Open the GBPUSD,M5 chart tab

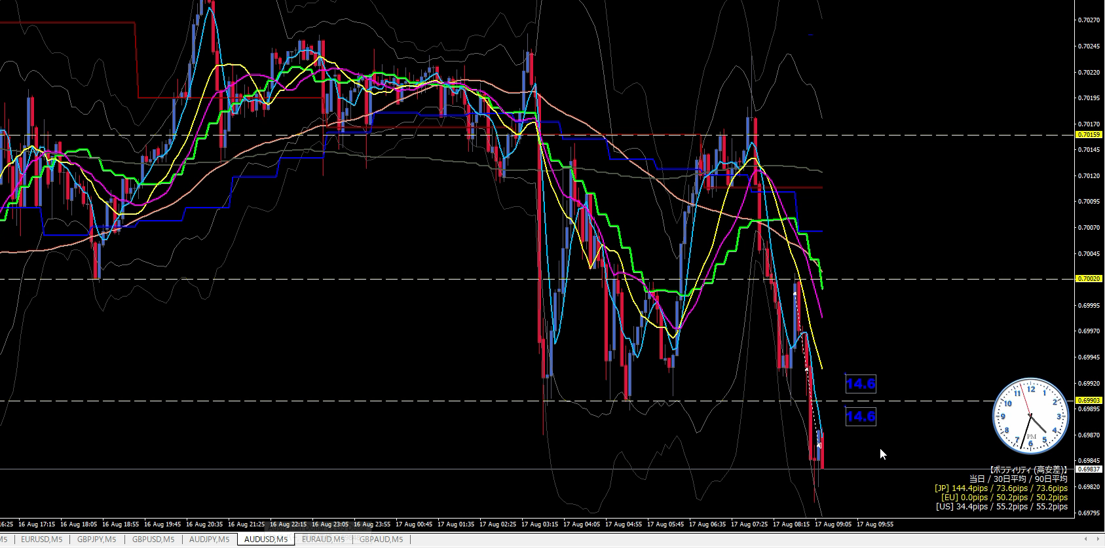coord(153,539)
